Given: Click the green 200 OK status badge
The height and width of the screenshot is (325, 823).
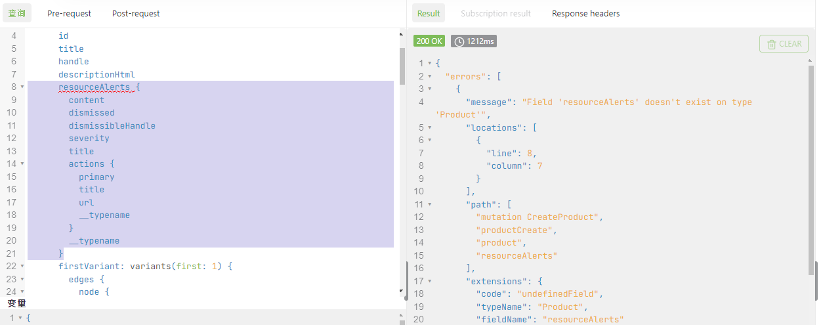Looking at the screenshot, I should [x=429, y=41].
